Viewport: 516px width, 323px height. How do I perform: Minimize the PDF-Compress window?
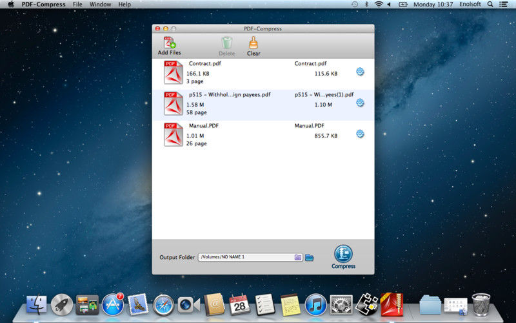pos(166,28)
